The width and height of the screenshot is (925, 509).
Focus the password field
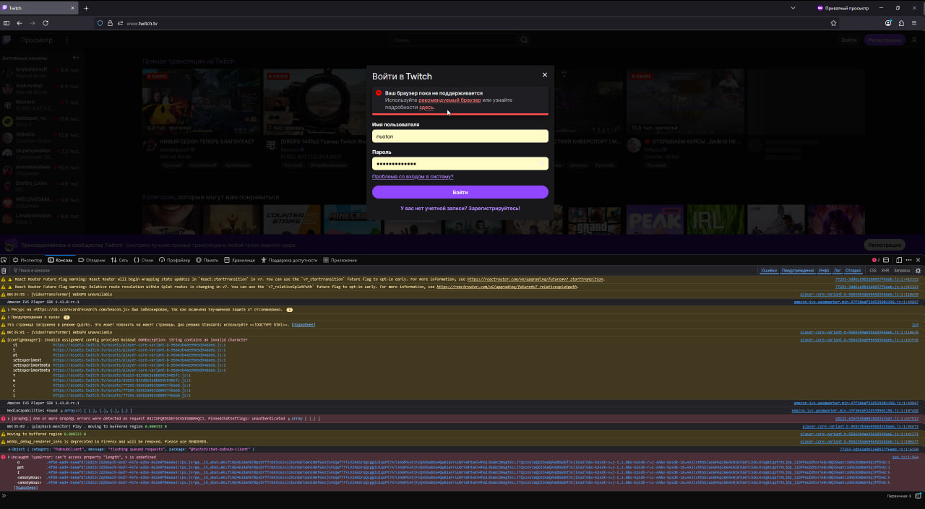click(x=460, y=164)
